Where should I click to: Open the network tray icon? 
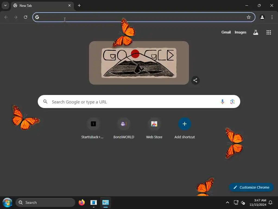[x=236, y=202]
